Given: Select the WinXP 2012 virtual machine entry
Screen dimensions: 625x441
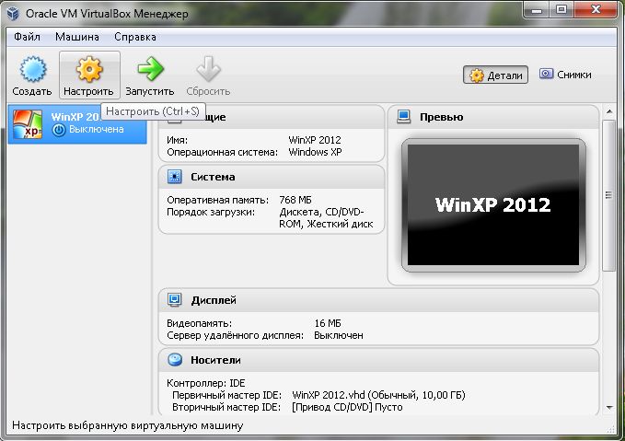Looking at the screenshot, I should [77, 123].
